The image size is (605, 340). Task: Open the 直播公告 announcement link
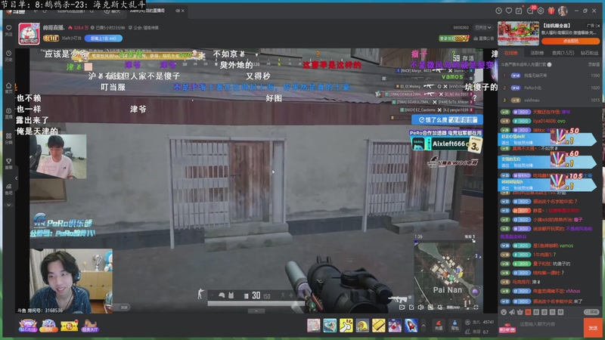[x=483, y=39]
